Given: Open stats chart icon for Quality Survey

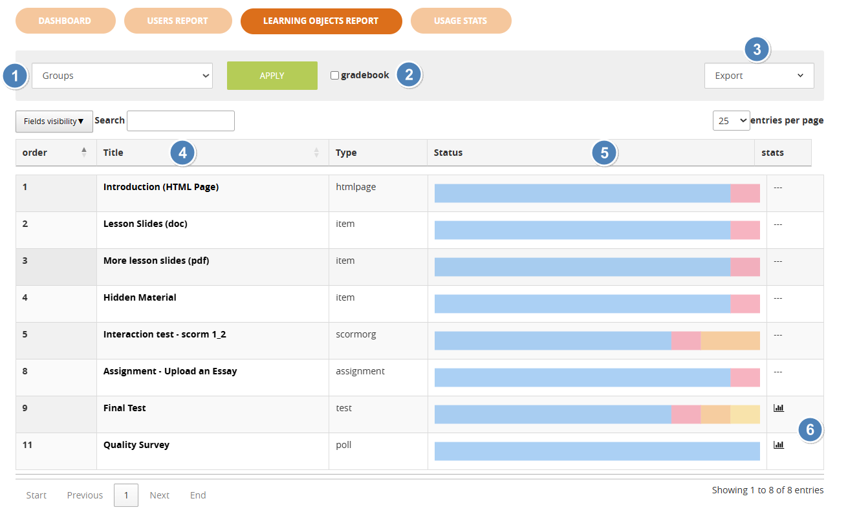Looking at the screenshot, I should pos(778,445).
